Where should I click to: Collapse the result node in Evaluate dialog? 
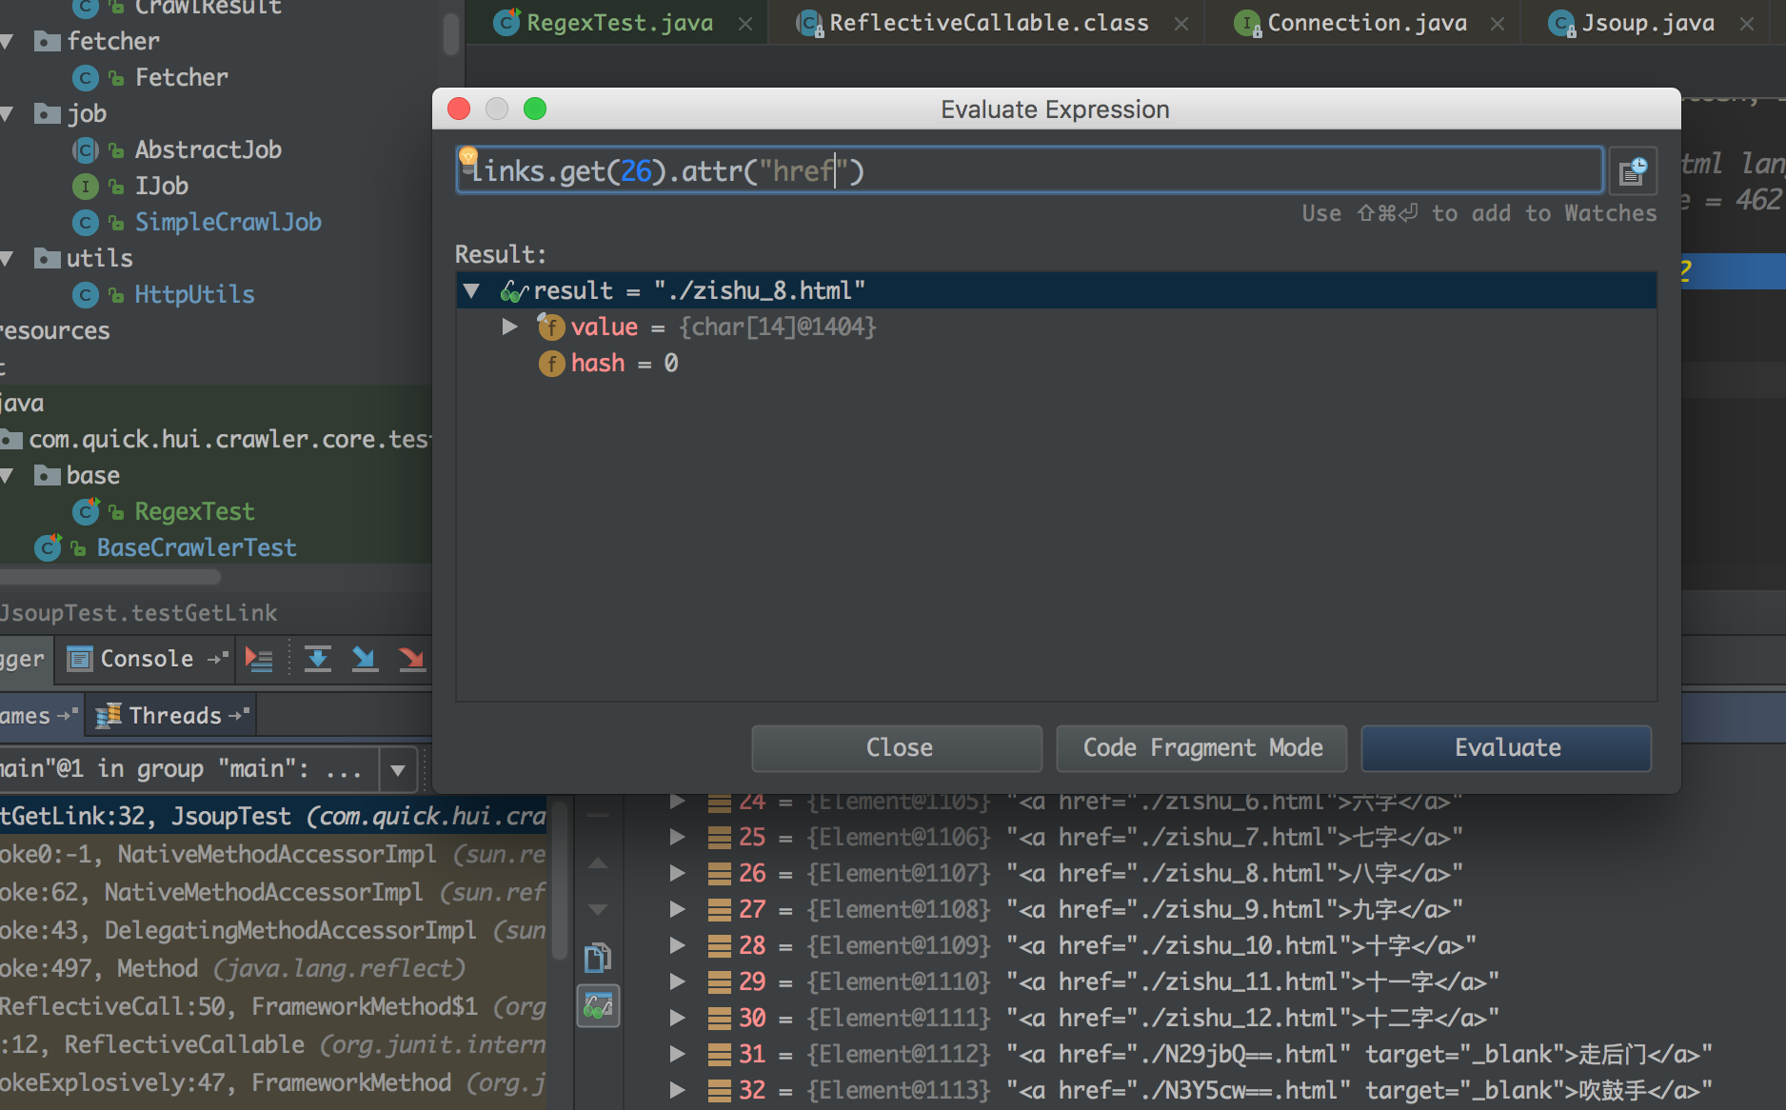point(471,290)
